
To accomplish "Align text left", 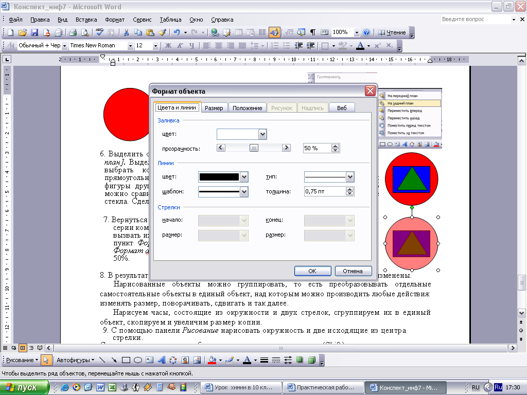I will click(207, 46).
